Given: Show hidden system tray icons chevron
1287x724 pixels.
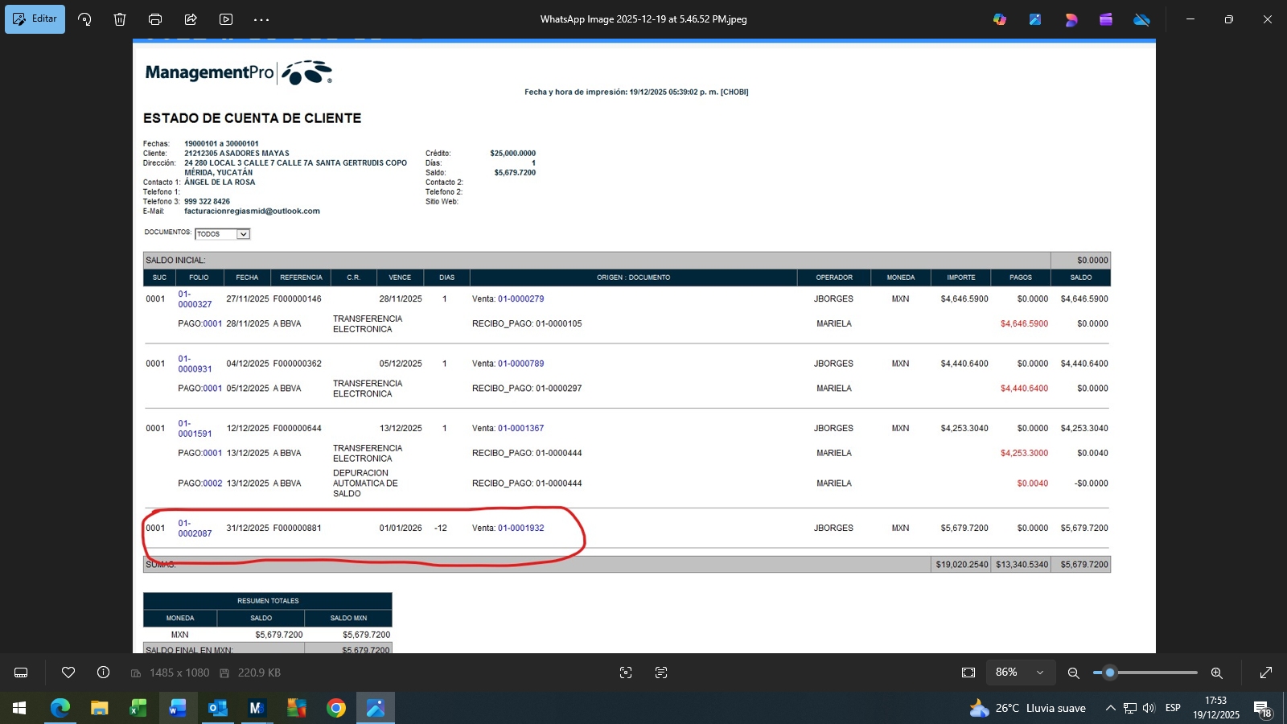Looking at the screenshot, I should (x=1110, y=708).
